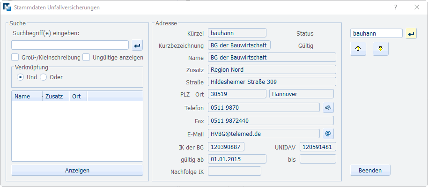428x187 pixels.
Task: Click the empty bis date field
Action: pyautogui.click(x=318, y=159)
